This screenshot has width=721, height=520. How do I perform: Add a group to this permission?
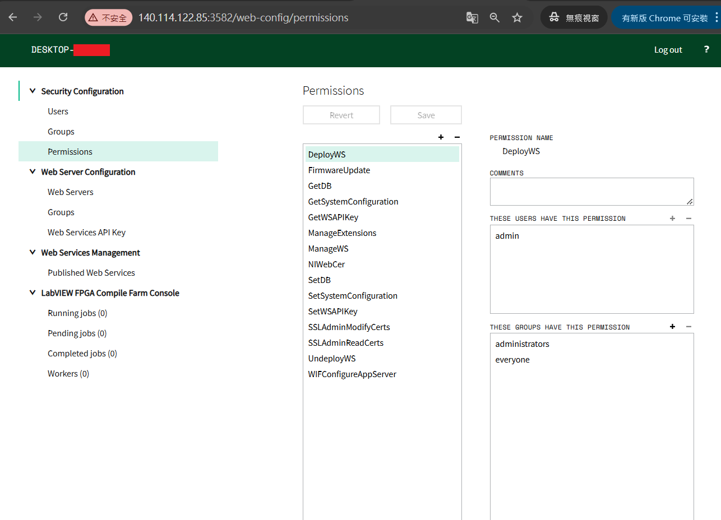point(672,327)
